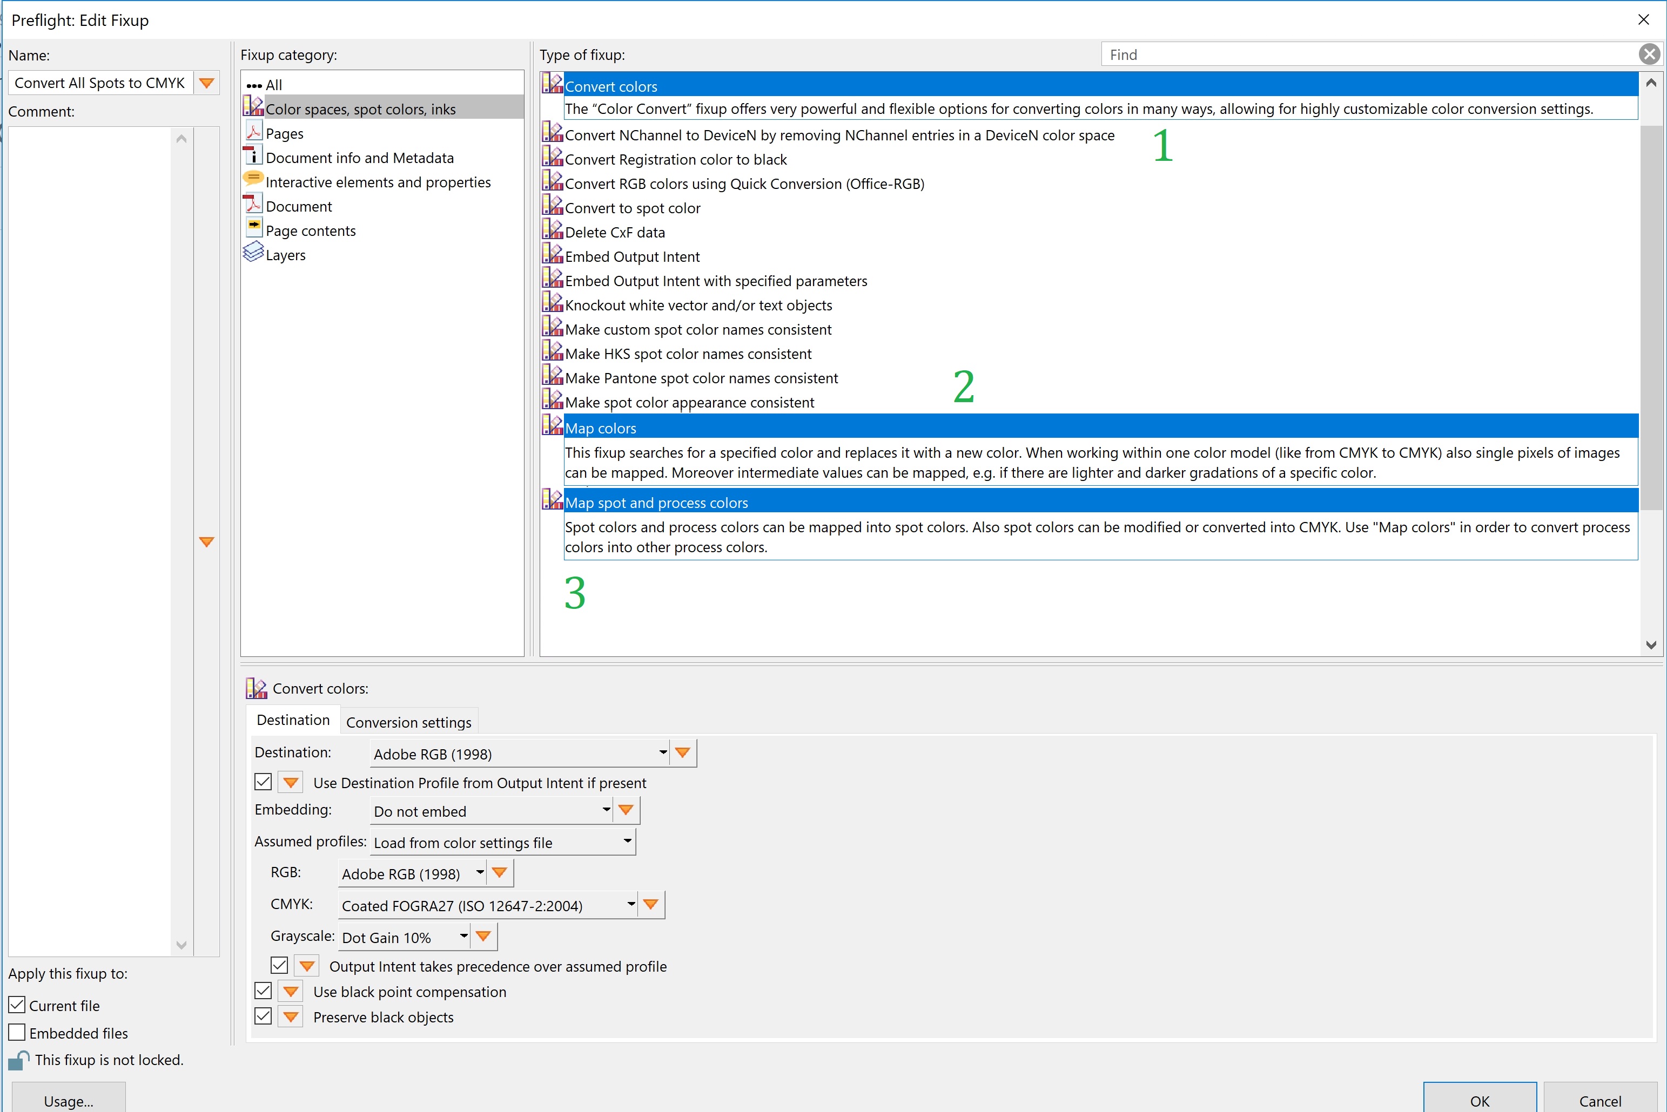Open the Usage... button
Screen dimensions: 1667x1112
click(68, 1100)
